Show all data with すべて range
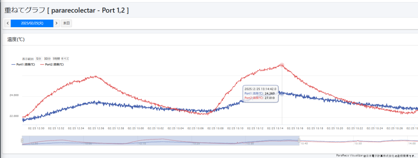 pyautogui.click(x=65, y=59)
